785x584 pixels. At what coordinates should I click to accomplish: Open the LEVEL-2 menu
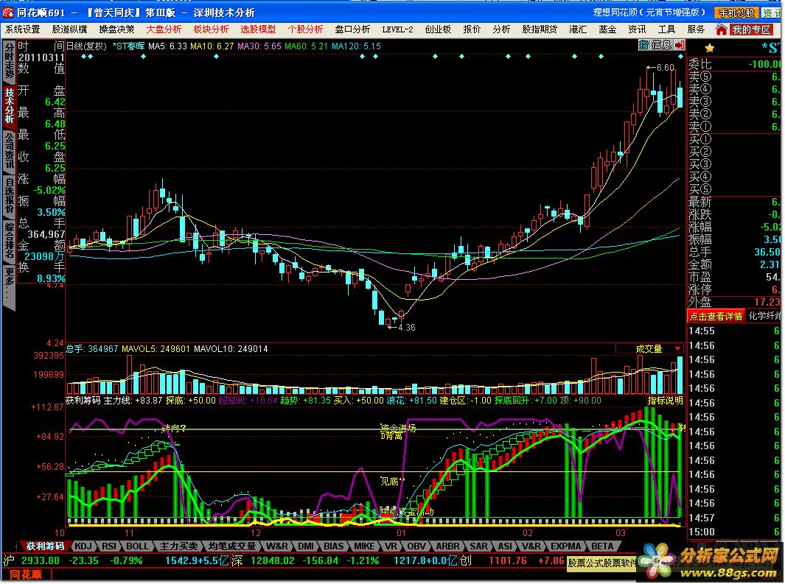397,29
